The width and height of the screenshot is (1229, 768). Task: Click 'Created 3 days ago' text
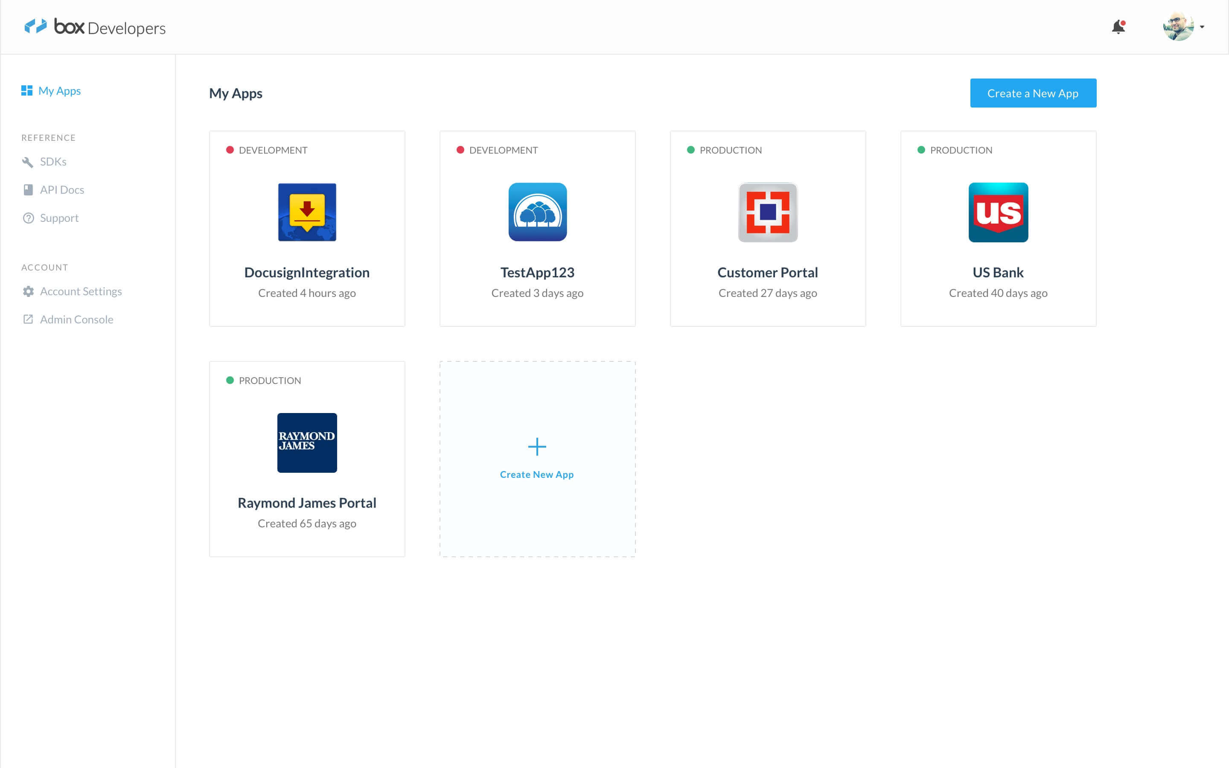coord(537,293)
